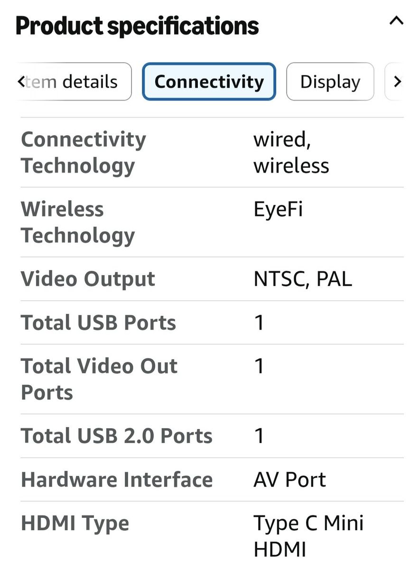
Task: Click the Total USB 2.0 Ports label
Action: (117, 436)
